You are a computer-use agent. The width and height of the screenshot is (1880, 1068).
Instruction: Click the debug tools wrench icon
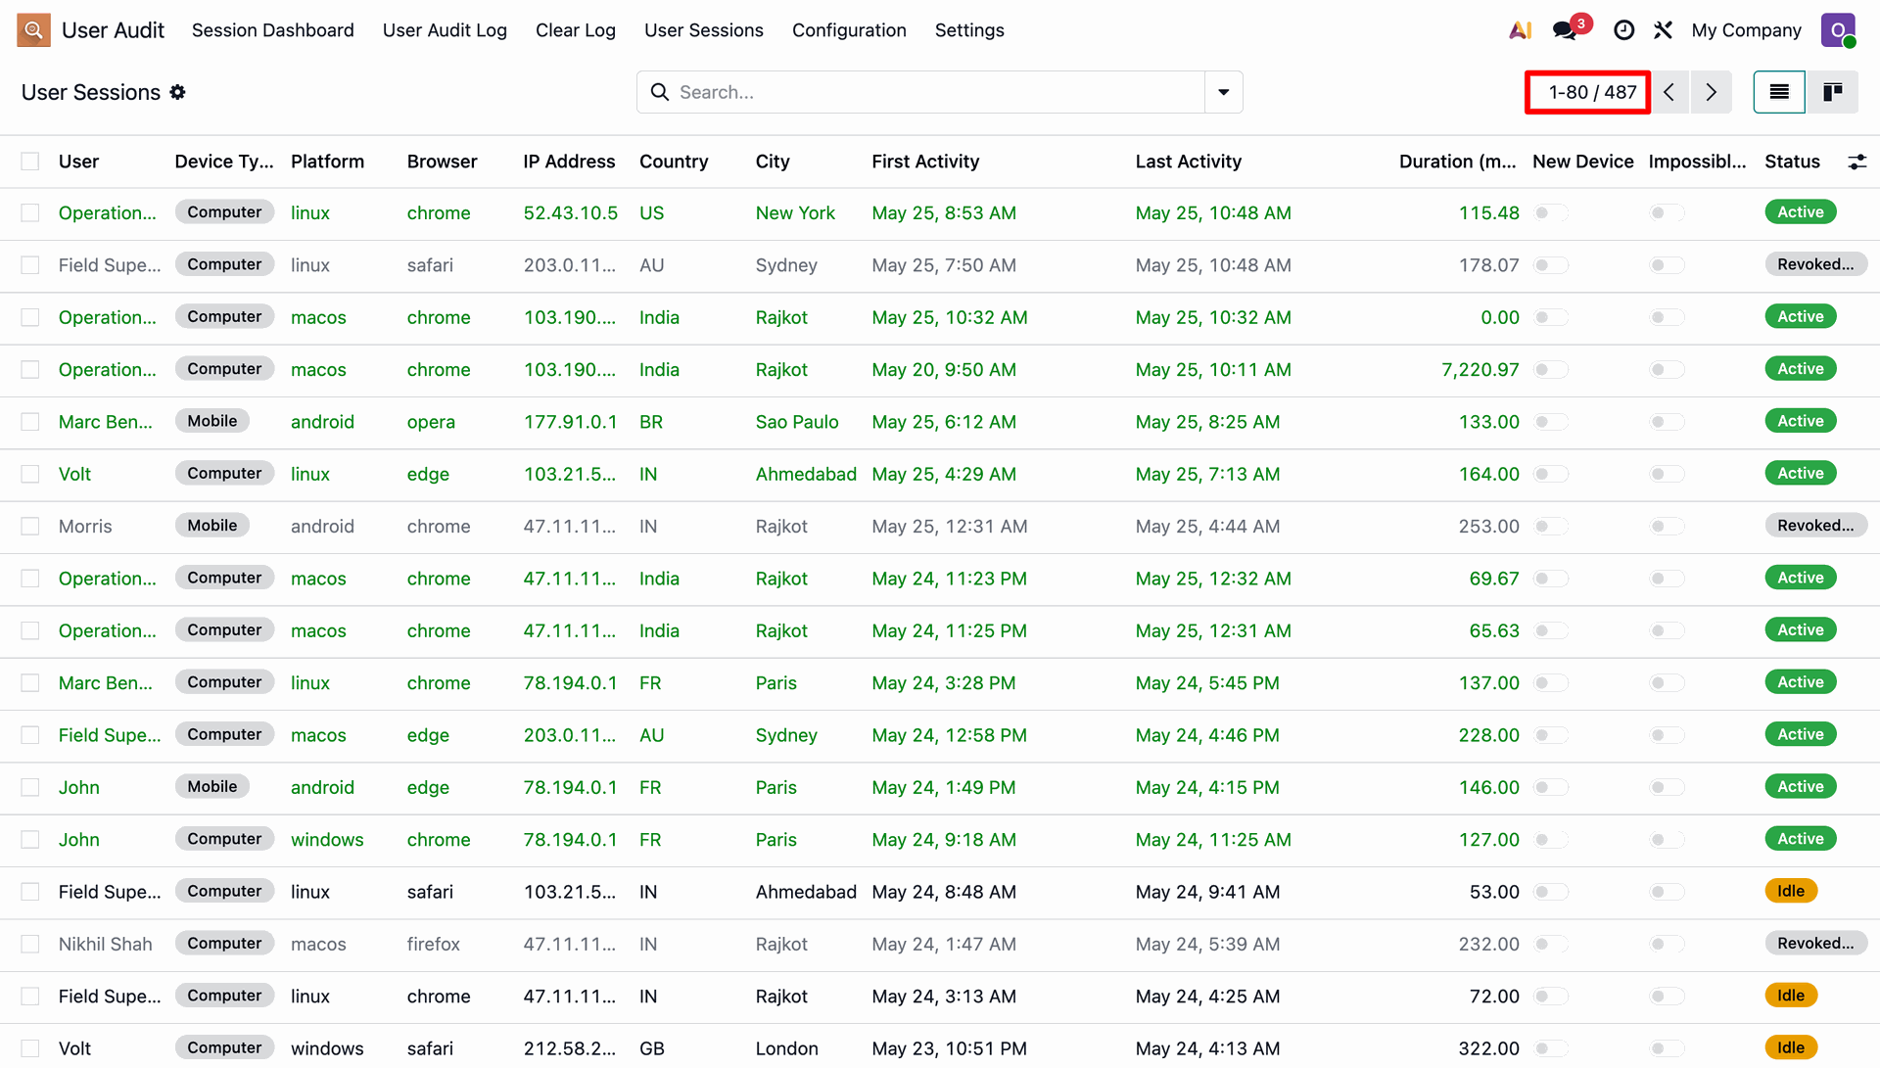tap(1663, 30)
